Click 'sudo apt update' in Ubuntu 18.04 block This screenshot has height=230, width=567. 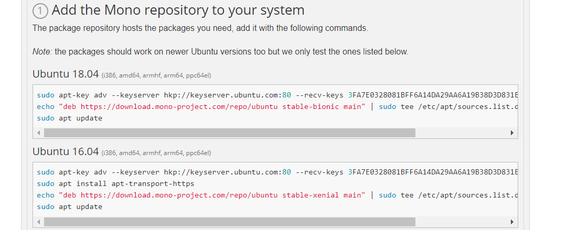tap(69, 118)
